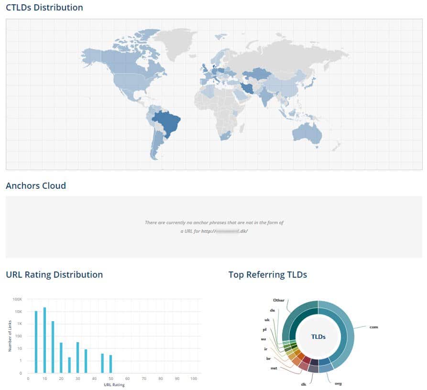Viewport: 427px width, 390px height.
Task: Select Greenland on the world map
Action: point(177,43)
